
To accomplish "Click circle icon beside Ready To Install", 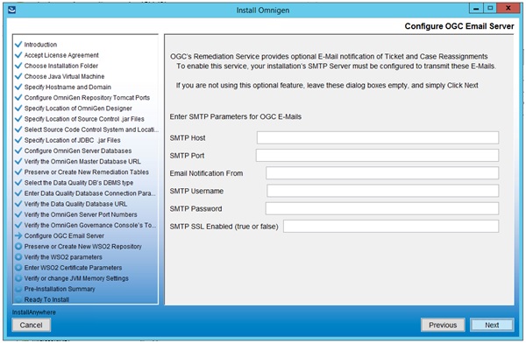I will 18,299.
